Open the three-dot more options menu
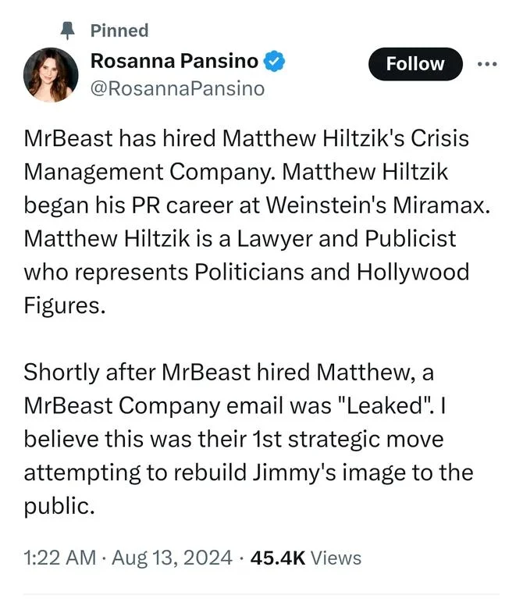 [x=487, y=64]
